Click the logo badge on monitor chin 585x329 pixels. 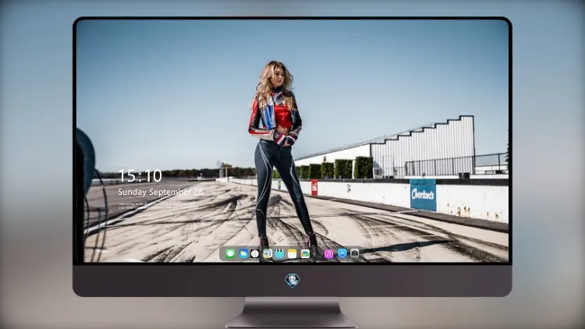(292, 281)
